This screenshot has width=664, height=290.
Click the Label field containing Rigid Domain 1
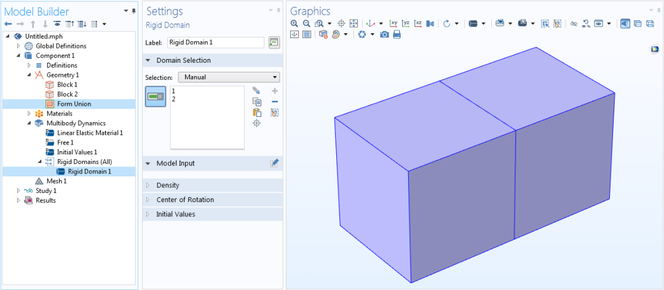216,42
